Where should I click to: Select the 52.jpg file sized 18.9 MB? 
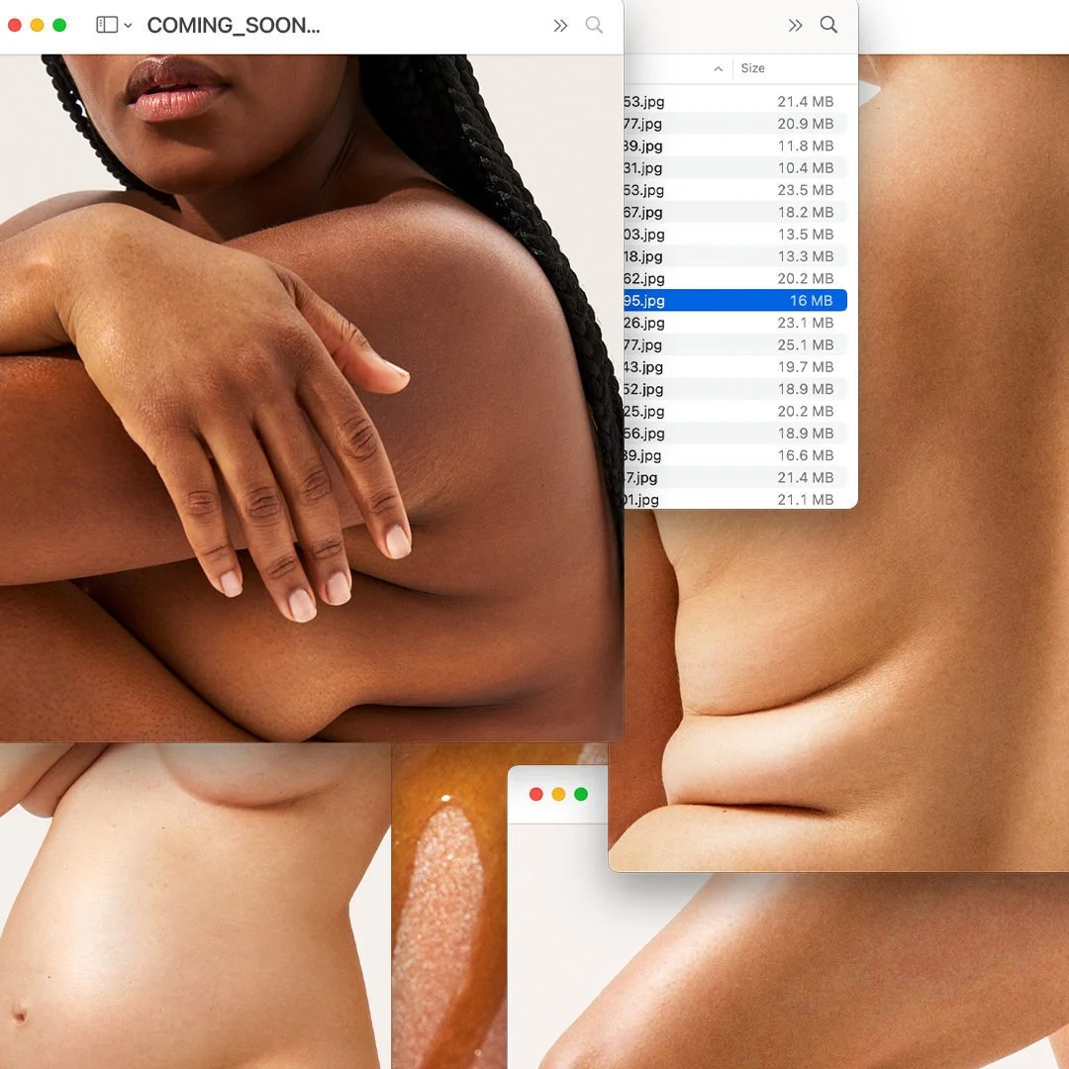734,389
